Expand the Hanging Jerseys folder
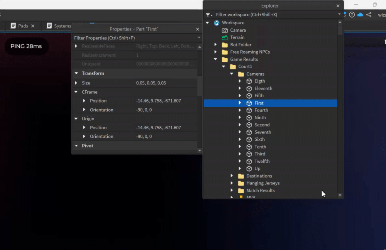The image size is (386, 250). pyautogui.click(x=232, y=183)
